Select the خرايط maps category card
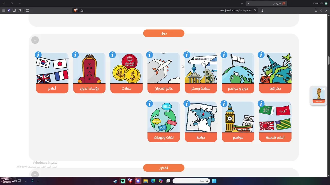Viewport: 330px width, 185px height. coord(201,122)
